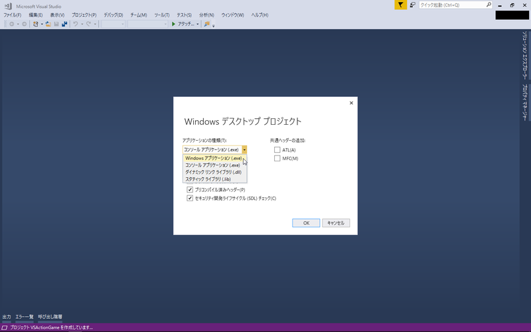Uncheck the SDL チェック(C) checkbox
The width and height of the screenshot is (531, 332).
[190, 198]
